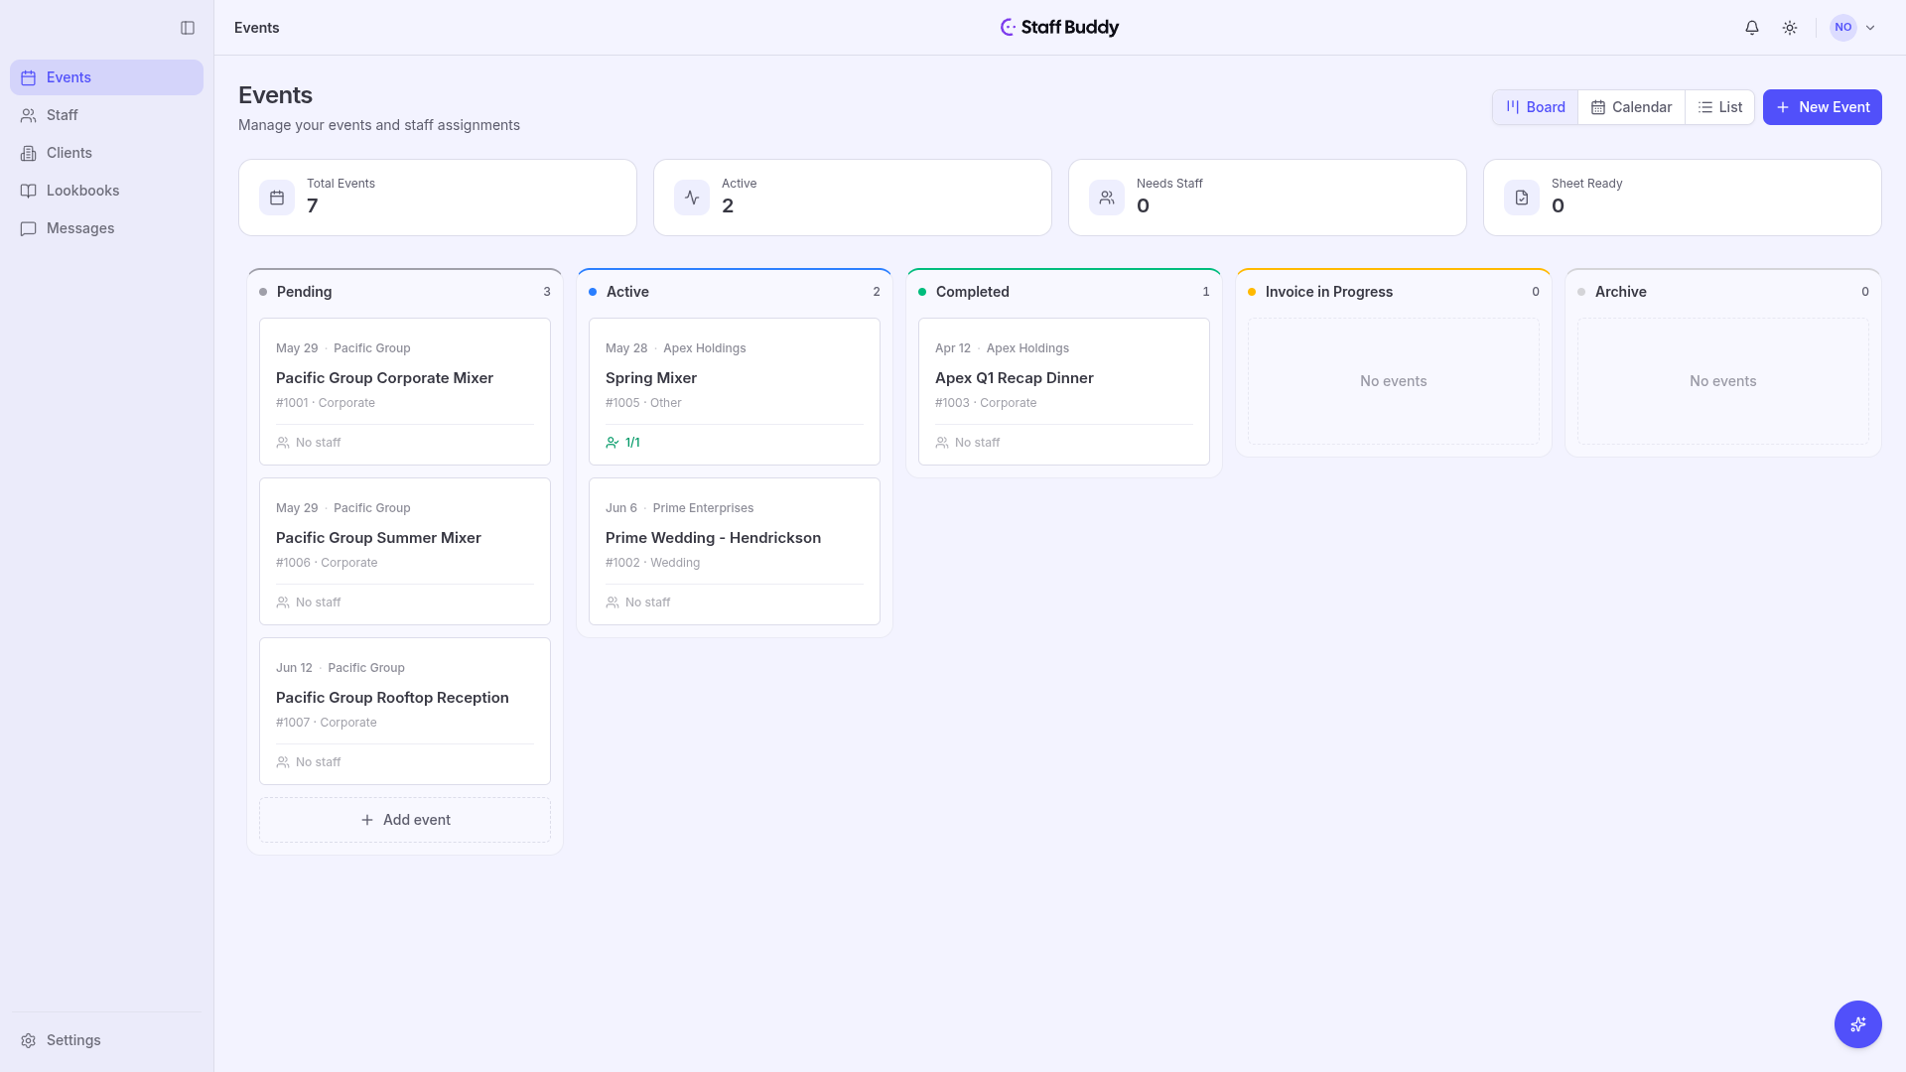Image resolution: width=1906 pixels, height=1072 pixels.
Task: Open notifications bell icon
Action: pyautogui.click(x=1752, y=28)
